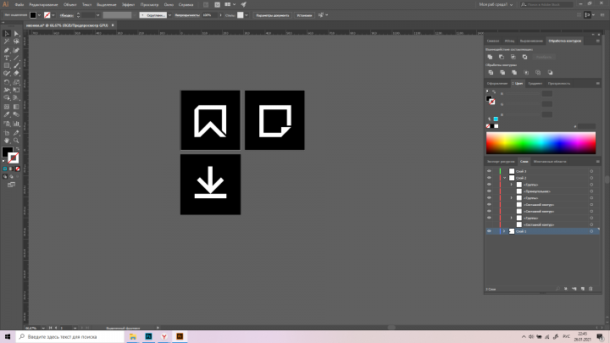Show the hidden last Составной контур row
610x343 pixels.
pos(489,224)
